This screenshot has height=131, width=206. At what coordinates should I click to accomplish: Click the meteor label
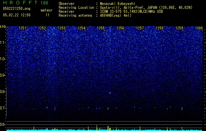point(47,10)
